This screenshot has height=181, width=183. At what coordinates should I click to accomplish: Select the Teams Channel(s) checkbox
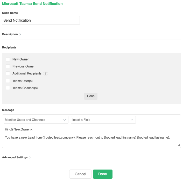coord(8,88)
